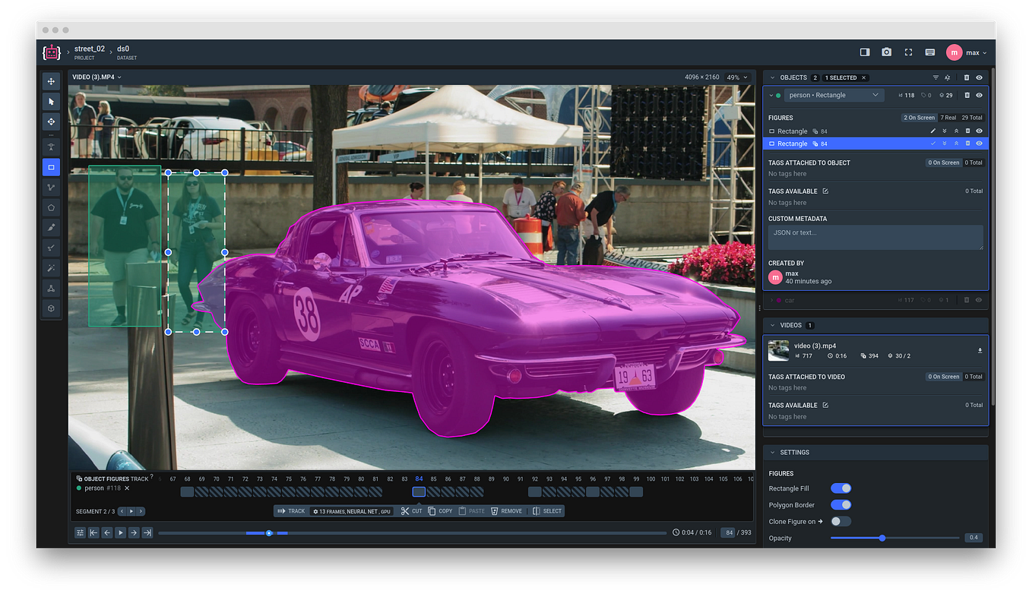The image size is (1032, 600).
Task: Select the Polygon tool
Action: click(x=51, y=207)
